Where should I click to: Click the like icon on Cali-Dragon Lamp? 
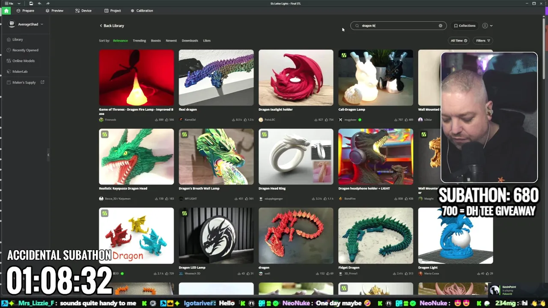pyautogui.click(x=407, y=120)
